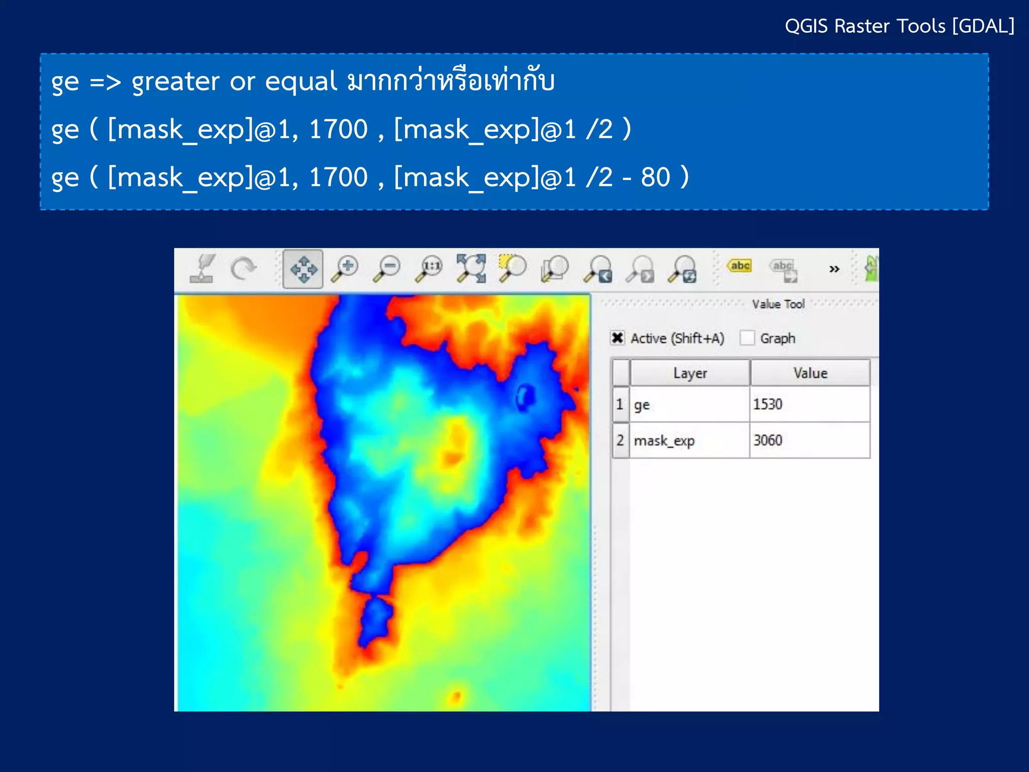This screenshot has height=772, width=1029.
Task: Click the partially visible green icon
Action: [872, 268]
